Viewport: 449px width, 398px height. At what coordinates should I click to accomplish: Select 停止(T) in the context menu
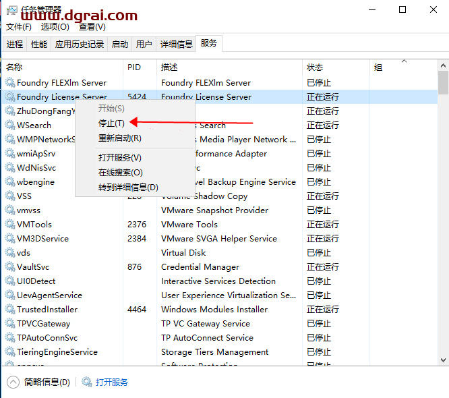(111, 123)
